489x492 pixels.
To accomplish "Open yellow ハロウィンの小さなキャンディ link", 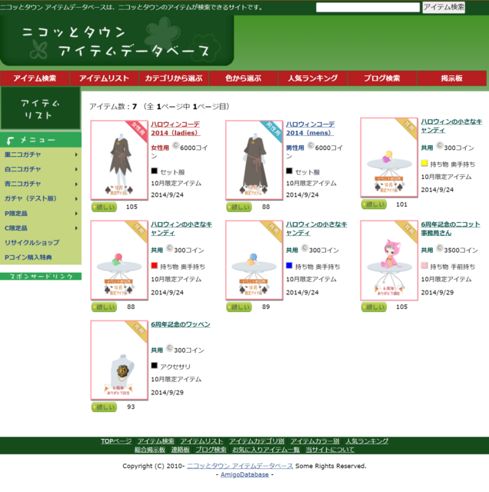I will (451, 125).
